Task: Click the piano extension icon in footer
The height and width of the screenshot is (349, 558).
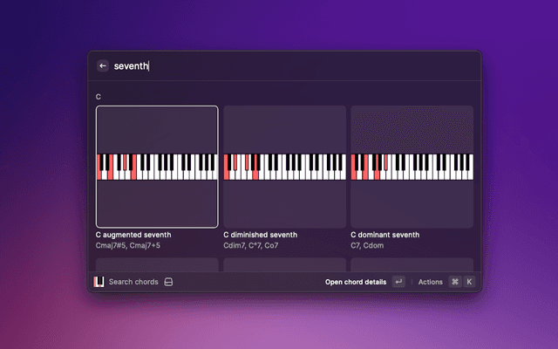Action: click(99, 282)
